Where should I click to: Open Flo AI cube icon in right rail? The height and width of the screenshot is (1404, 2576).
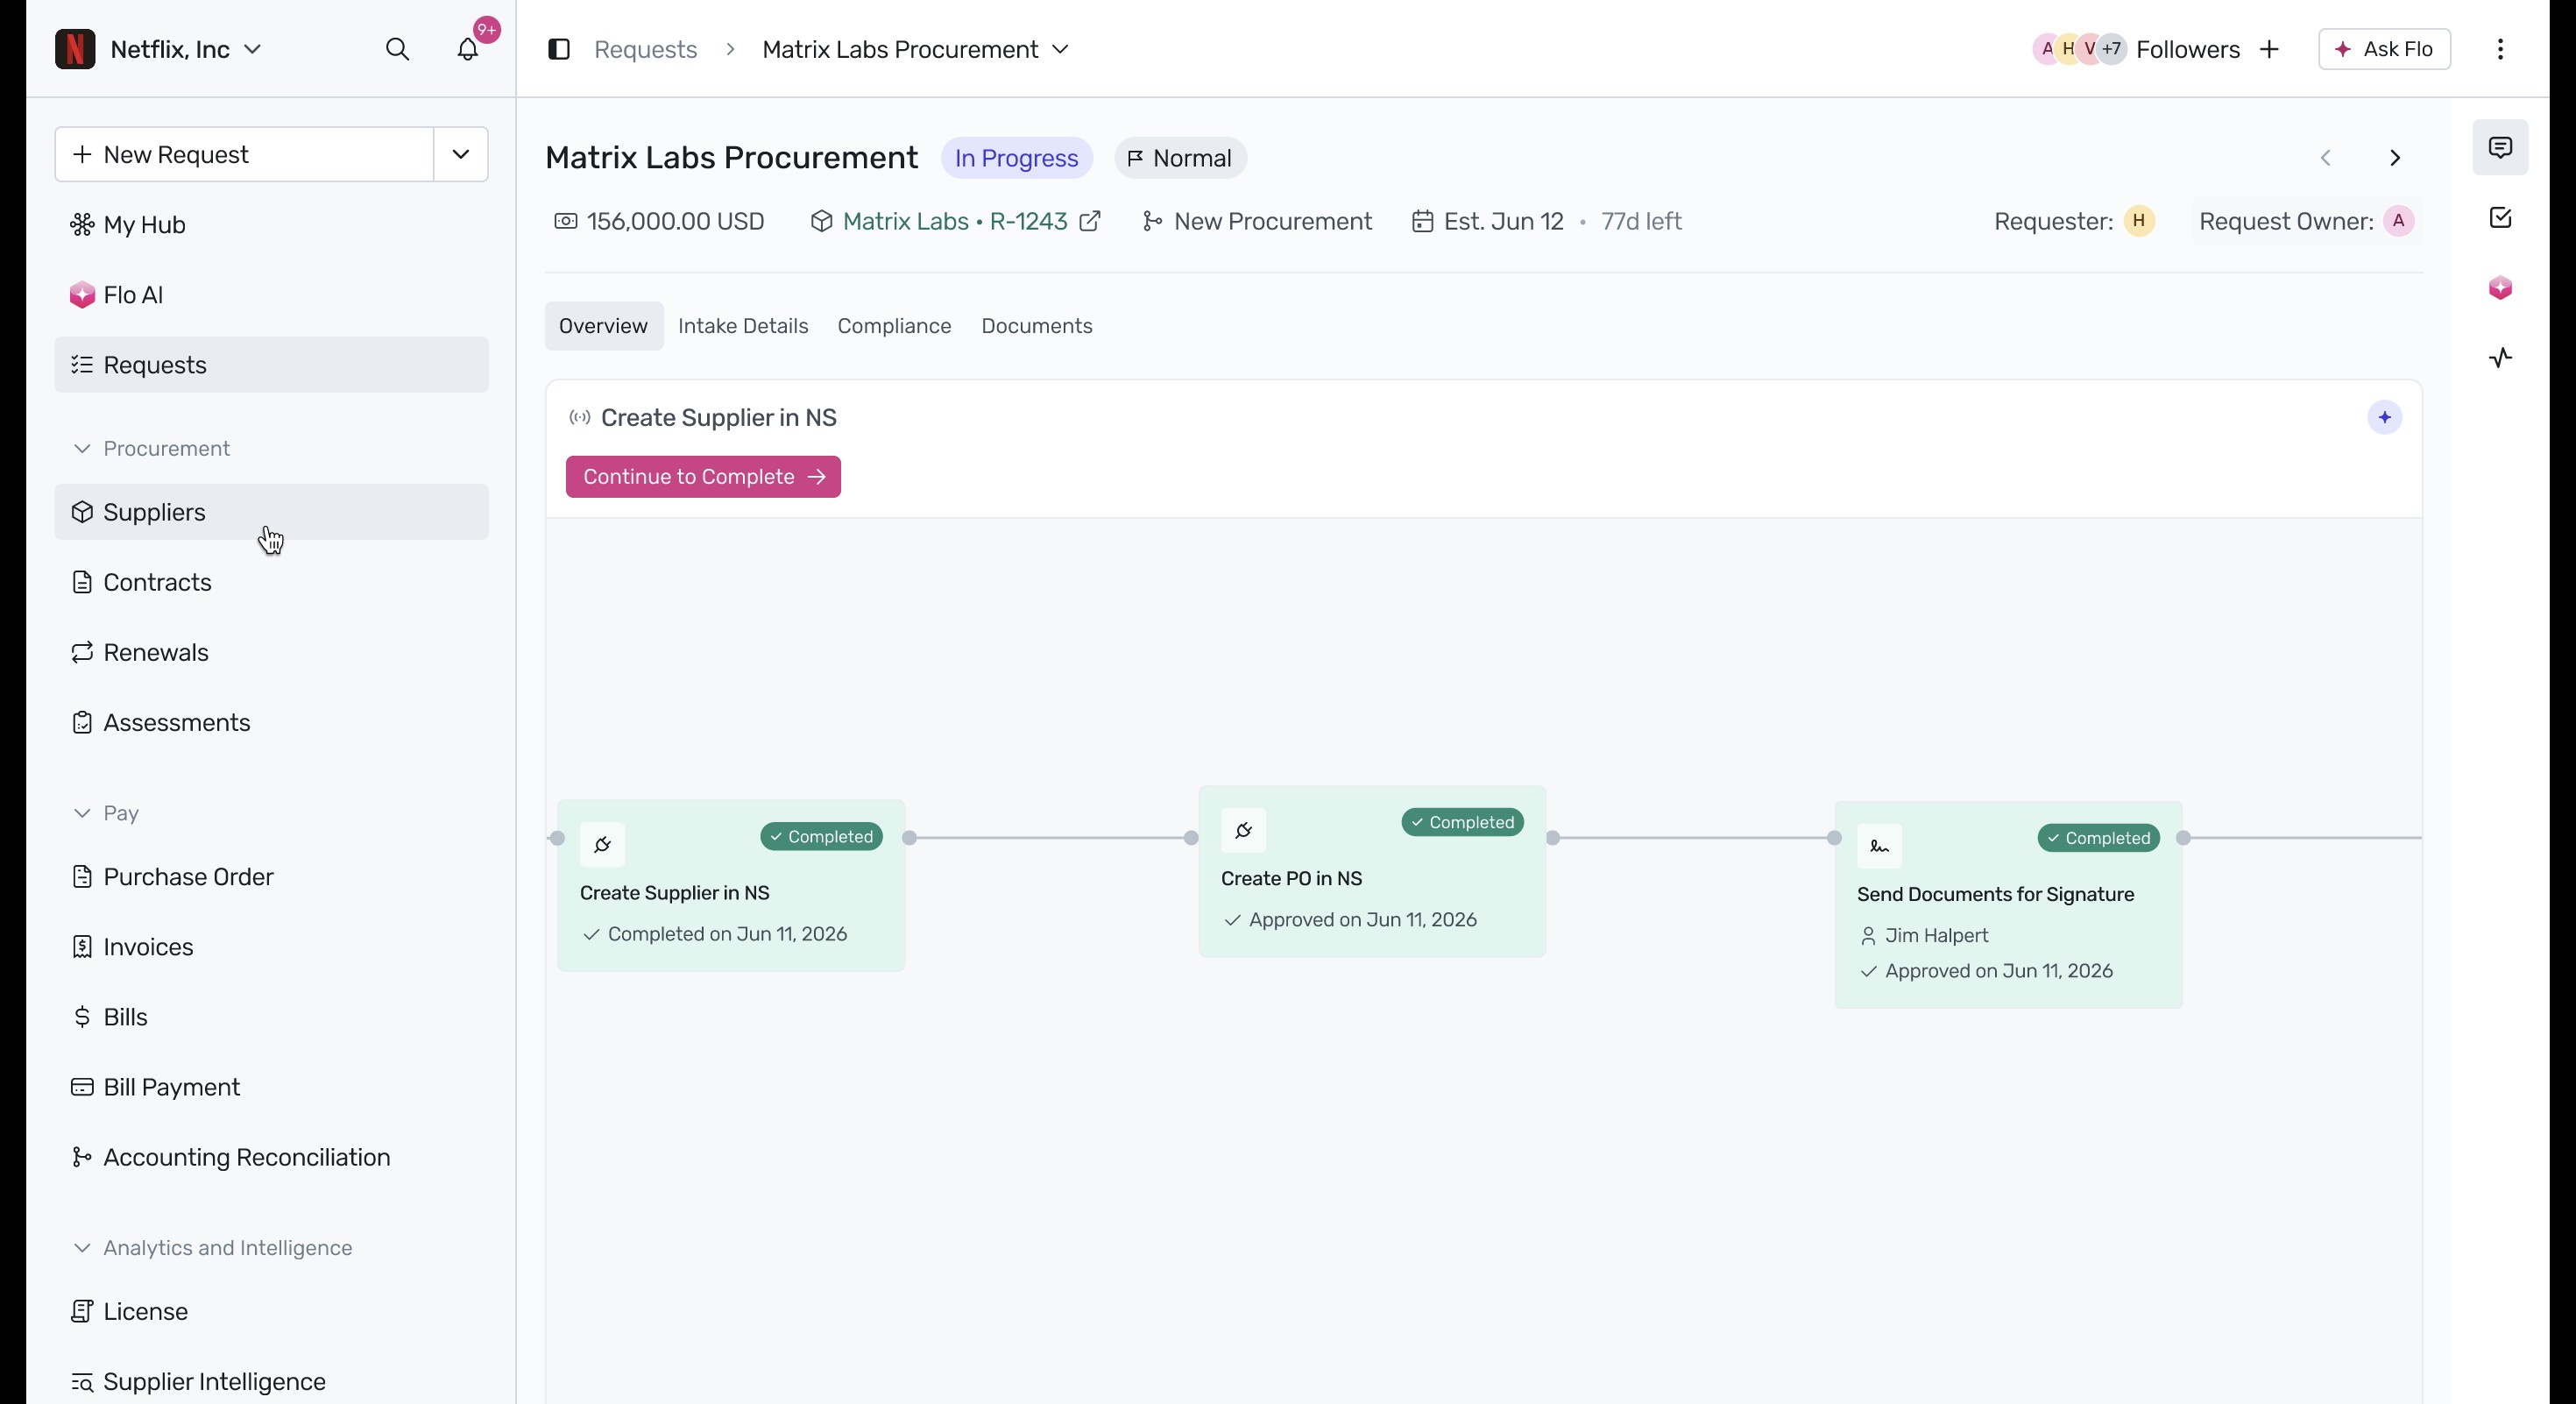pos(2500,288)
